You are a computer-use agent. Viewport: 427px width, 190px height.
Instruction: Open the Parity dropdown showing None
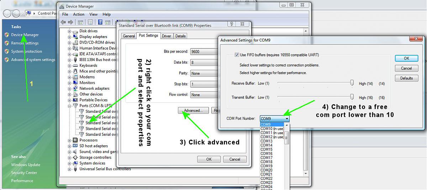204,73
